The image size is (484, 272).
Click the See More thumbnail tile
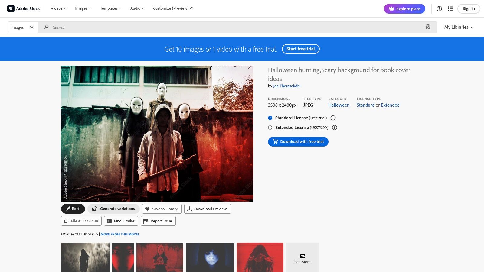(302, 257)
